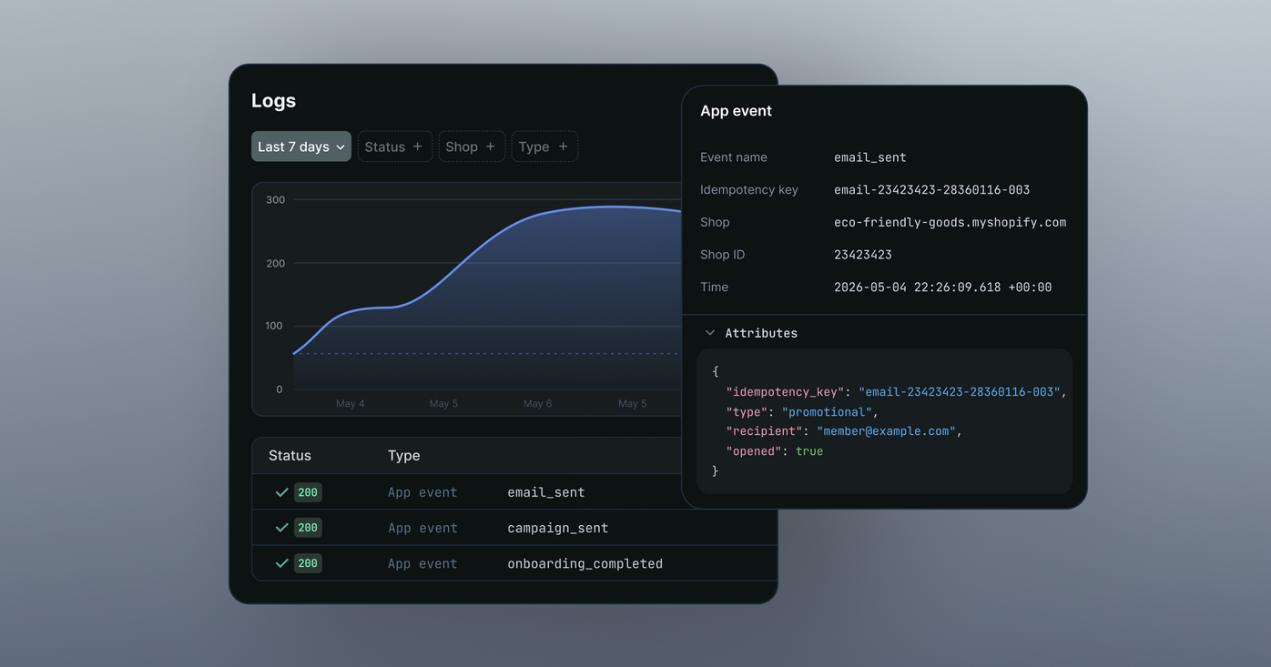Click App event type in email_sent row
This screenshot has height=667, width=1271.
tap(422, 492)
